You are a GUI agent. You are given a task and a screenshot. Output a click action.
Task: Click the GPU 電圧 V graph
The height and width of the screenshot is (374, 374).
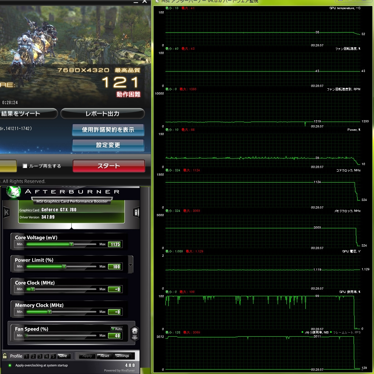point(263,272)
